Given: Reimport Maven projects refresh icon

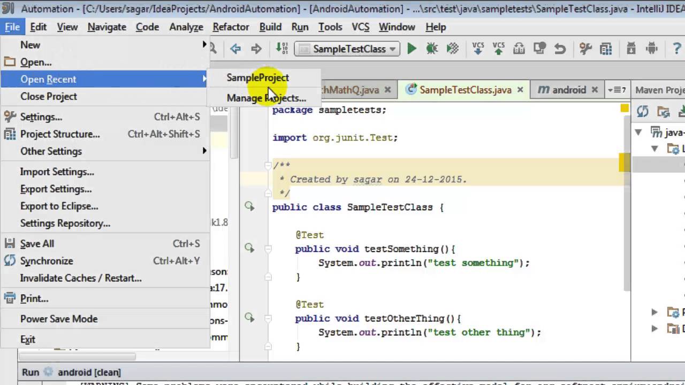Looking at the screenshot, I should (643, 112).
